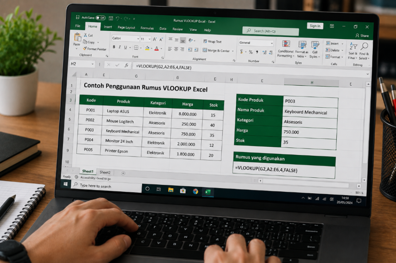Click the Paste clipboard icon
The width and height of the screenshot is (396, 263).
tap(77, 38)
